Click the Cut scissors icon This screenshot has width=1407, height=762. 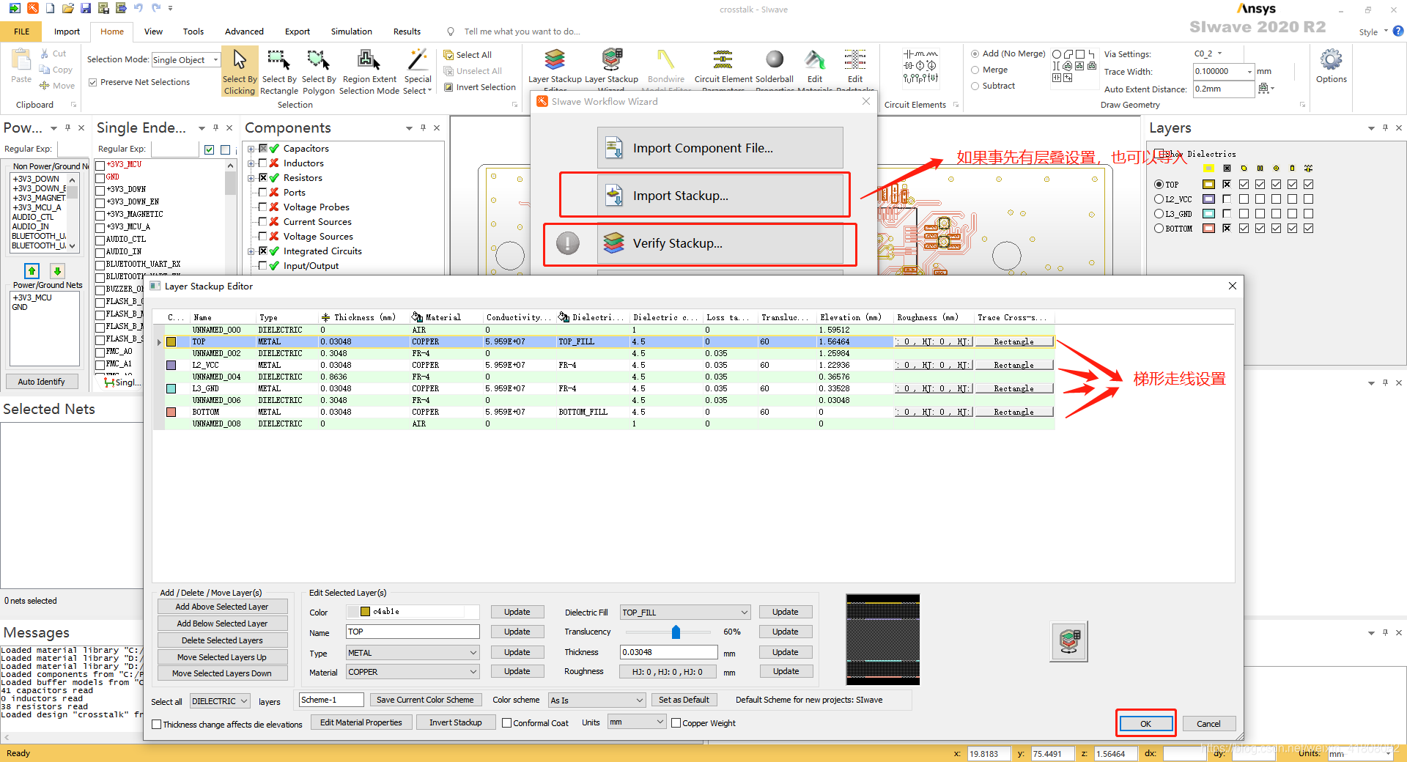click(45, 53)
